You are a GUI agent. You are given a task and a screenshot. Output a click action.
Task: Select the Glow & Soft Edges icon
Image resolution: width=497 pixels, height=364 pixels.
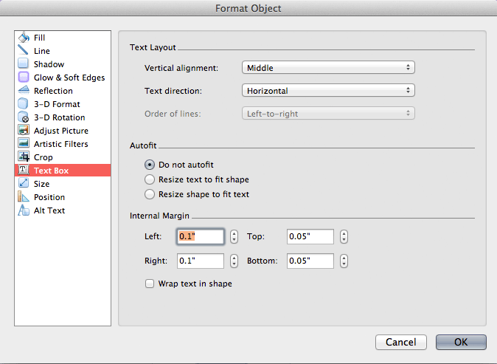(x=24, y=77)
